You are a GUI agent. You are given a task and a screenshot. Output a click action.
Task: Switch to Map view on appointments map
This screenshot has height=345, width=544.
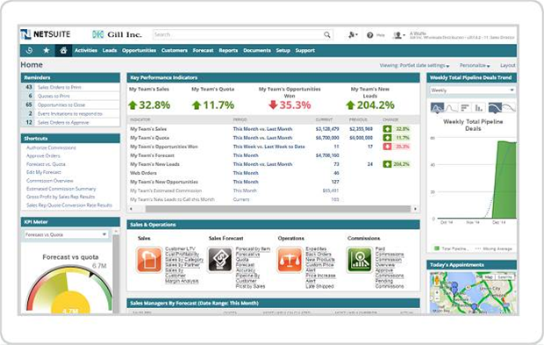coord(489,277)
